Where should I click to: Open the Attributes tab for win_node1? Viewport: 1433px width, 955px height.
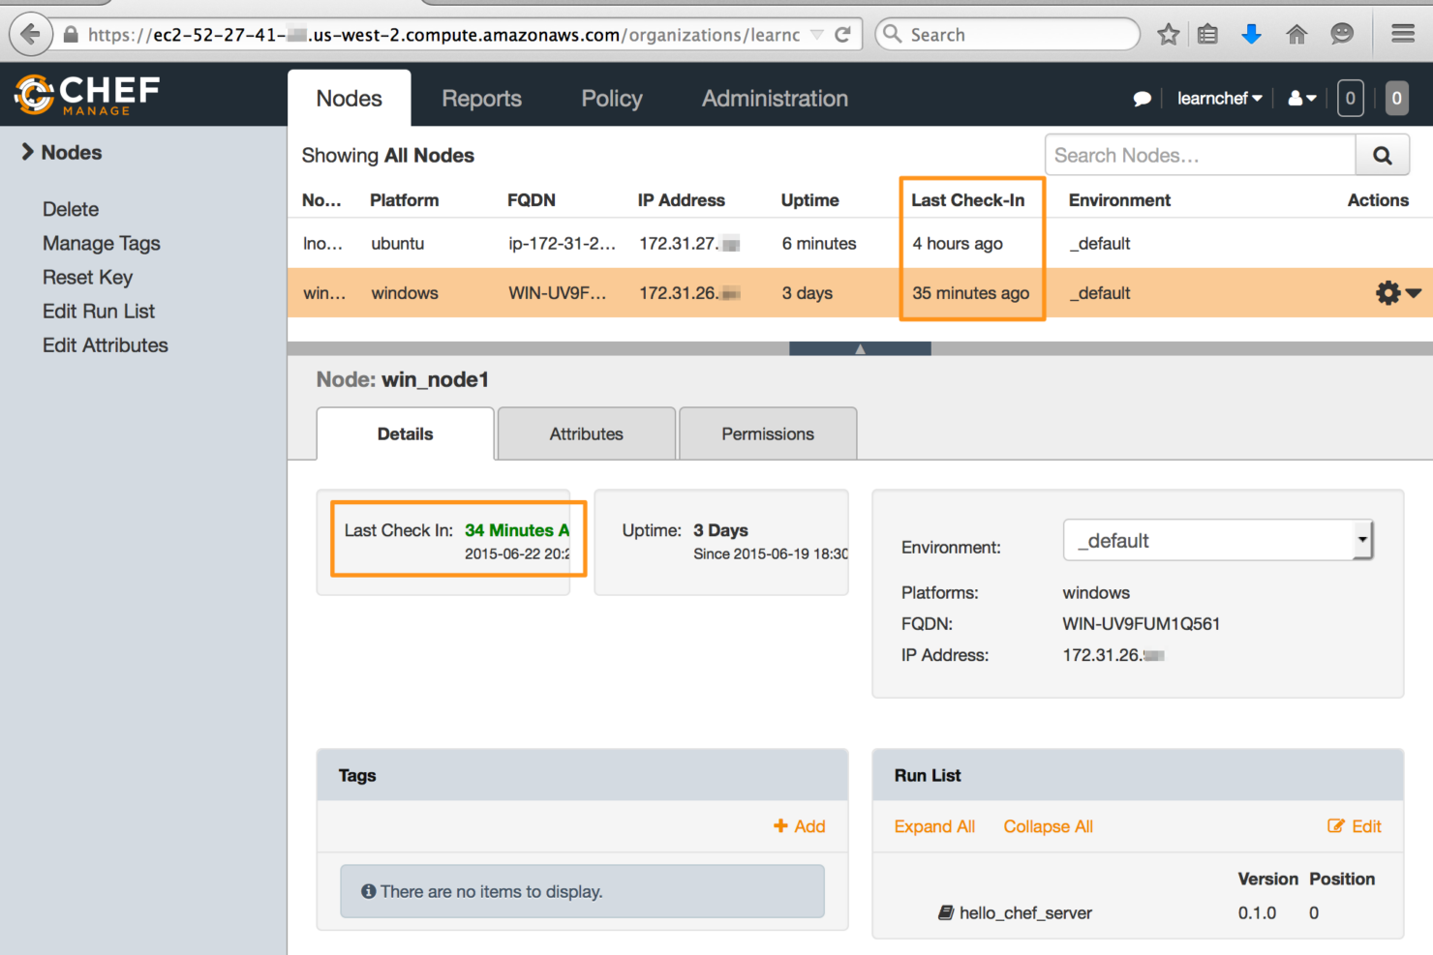pos(586,434)
